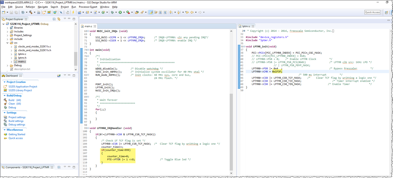Viewport: 393px width, 178px height.
Task: Click Previous Annotation toolbar icon
Action: coord(179,12)
